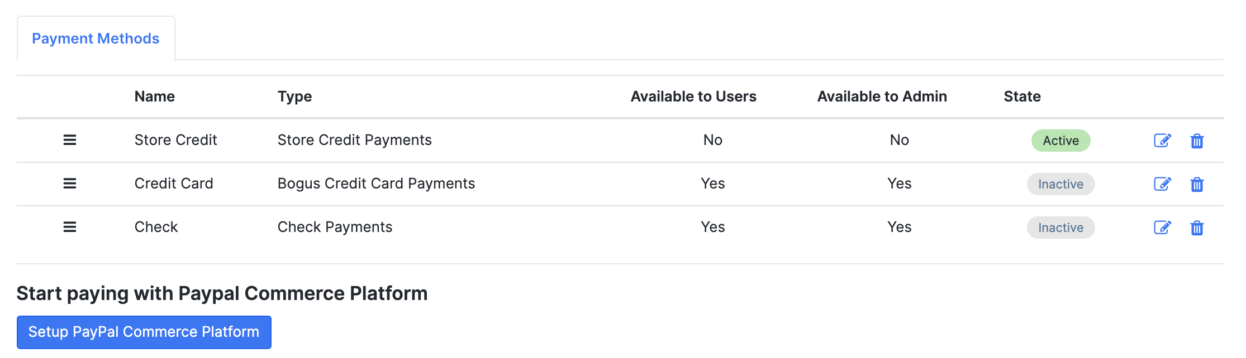Select the Payment Methods tab
This screenshot has width=1246, height=358.
coord(96,38)
